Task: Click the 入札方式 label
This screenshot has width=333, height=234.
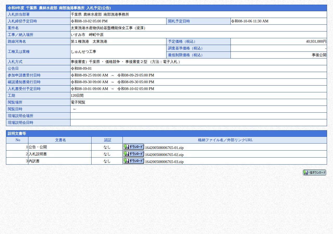Action: click(x=38, y=62)
